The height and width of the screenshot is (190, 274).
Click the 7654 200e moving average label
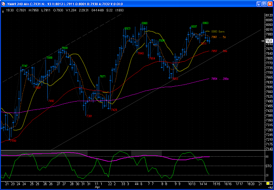[x=220, y=79]
